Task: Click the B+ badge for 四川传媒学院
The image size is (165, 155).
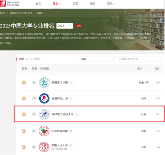Action: tap(23, 131)
